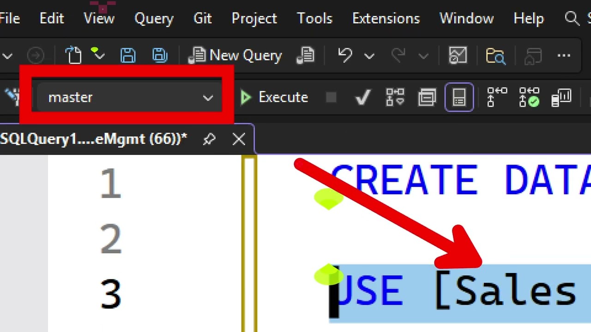Click the Cancel executing query icon

(331, 97)
